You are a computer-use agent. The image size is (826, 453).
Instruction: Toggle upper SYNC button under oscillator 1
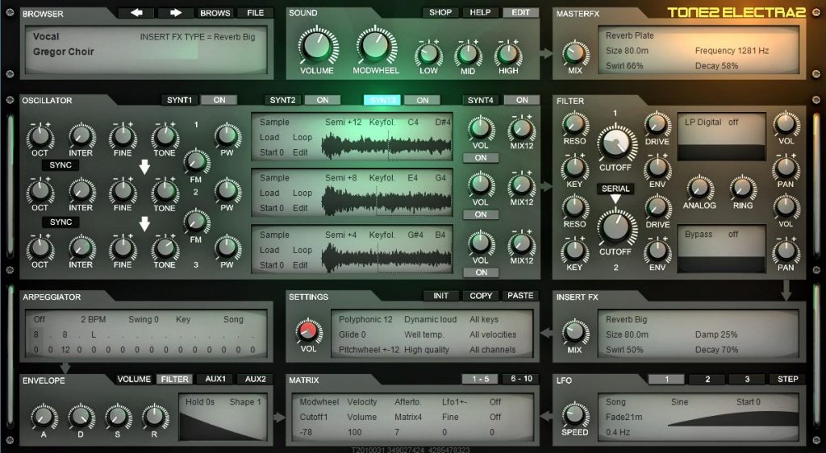60,165
